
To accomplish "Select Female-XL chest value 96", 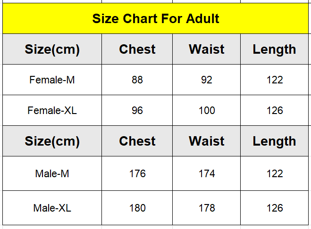I will (x=137, y=110).
